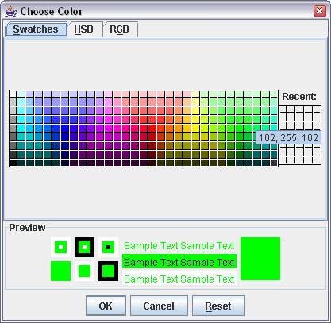This screenshot has width=331, height=323.
Task: Pick the white swatch in top-left corner
Action: [x=13, y=94]
